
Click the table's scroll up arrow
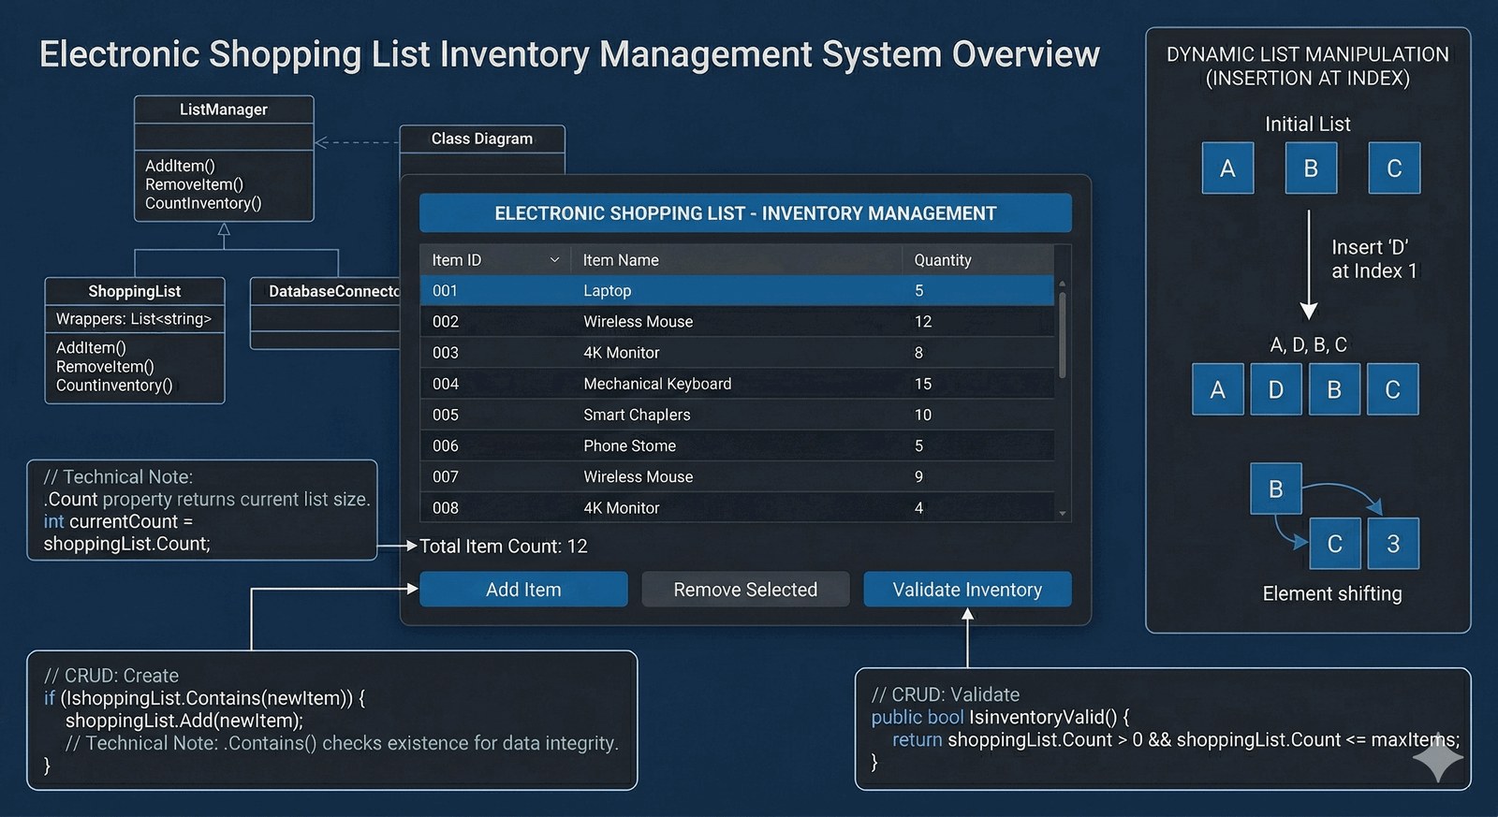click(1062, 283)
